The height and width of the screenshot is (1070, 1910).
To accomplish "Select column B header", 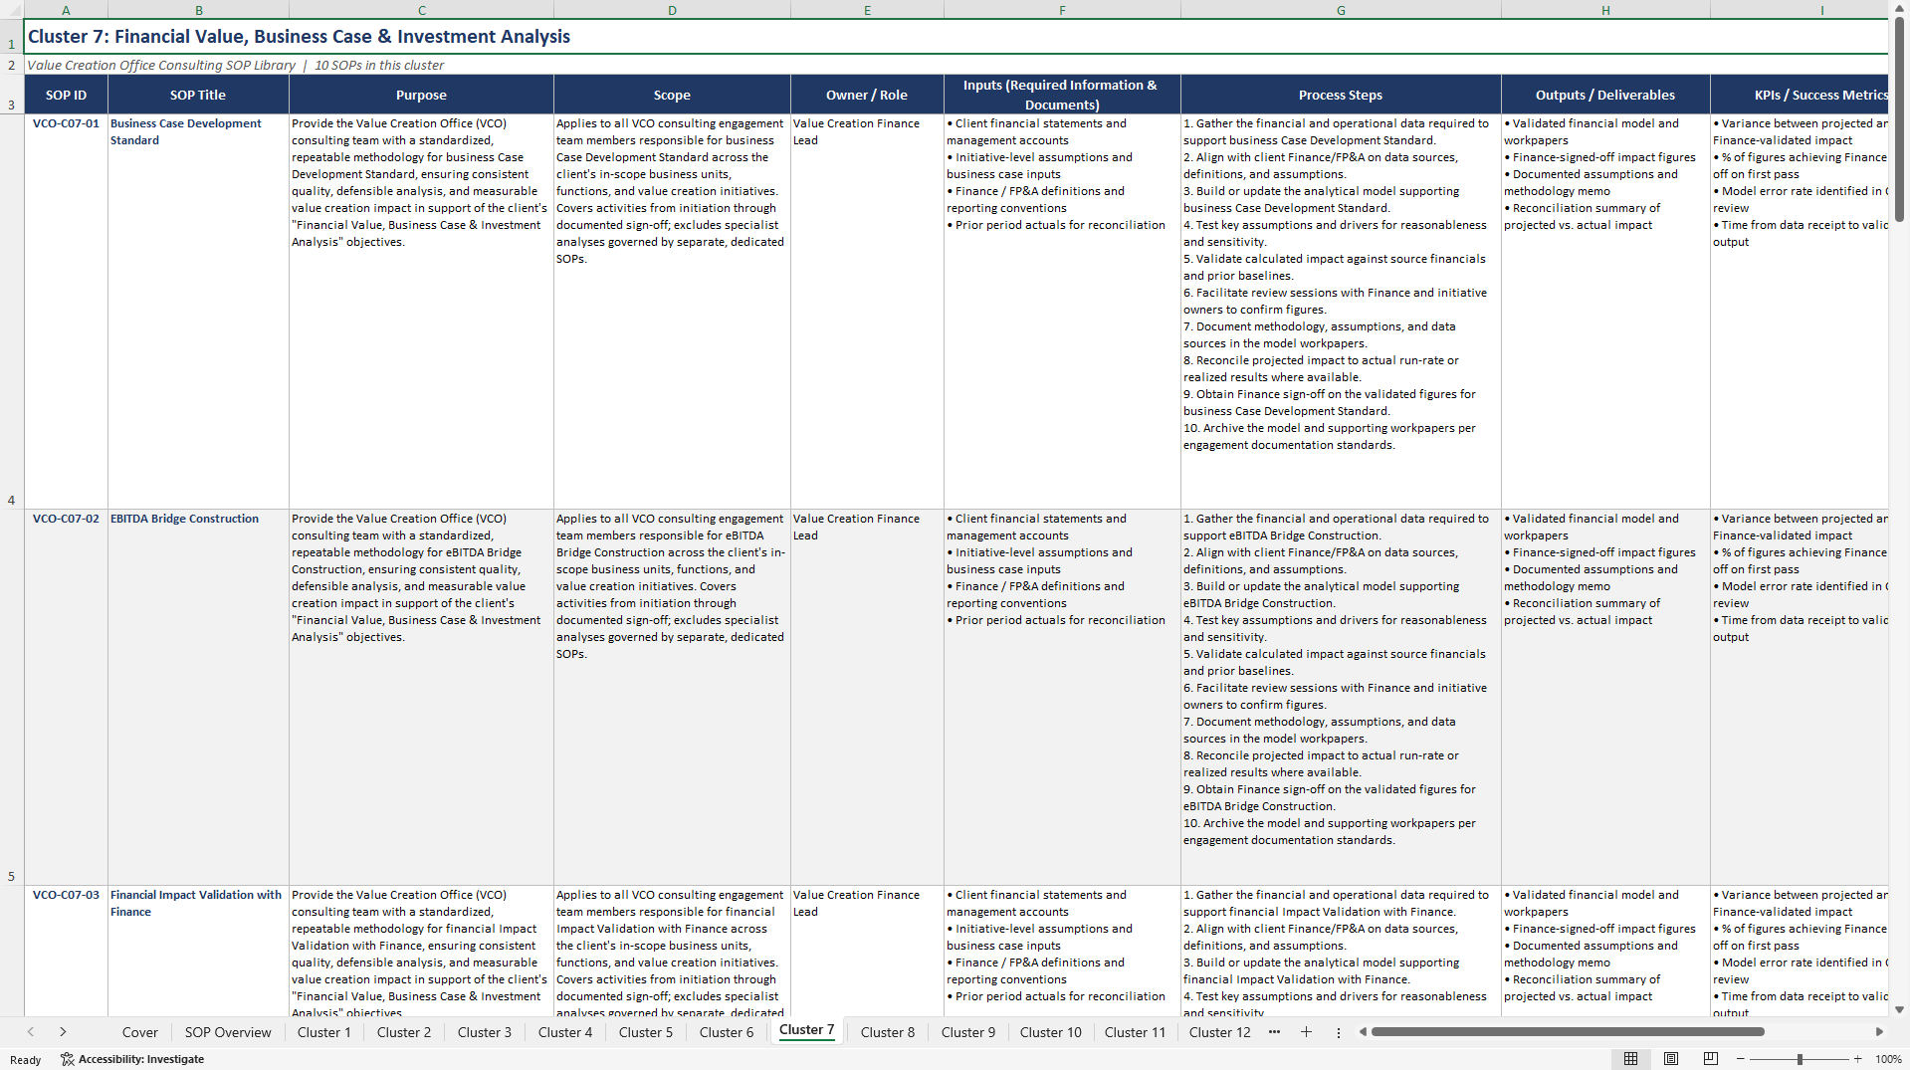I will pos(198,10).
